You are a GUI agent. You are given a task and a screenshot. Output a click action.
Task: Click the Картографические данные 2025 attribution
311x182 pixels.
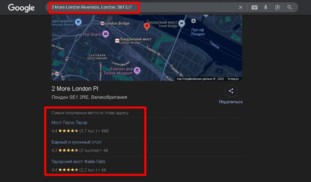(200, 79)
